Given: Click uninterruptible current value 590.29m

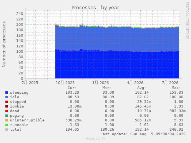Looking at the screenshot, I should (x=73, y=120).
